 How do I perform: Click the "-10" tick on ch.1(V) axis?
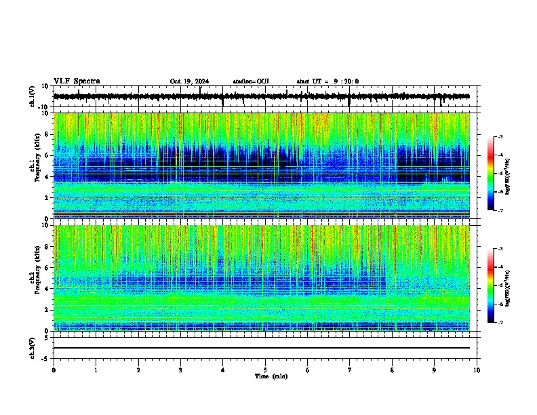click(44, 107)
